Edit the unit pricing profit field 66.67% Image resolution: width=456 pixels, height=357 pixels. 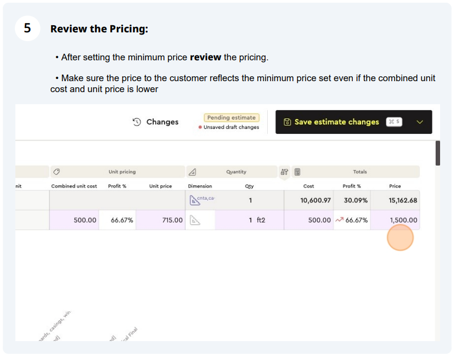(x=117, y=220)
